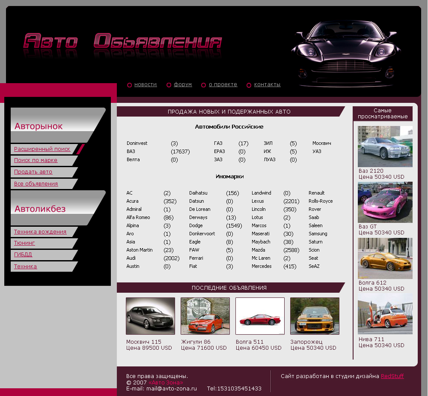Select the Saab brand
Viewport: 428px width, 396px height.
314,218
